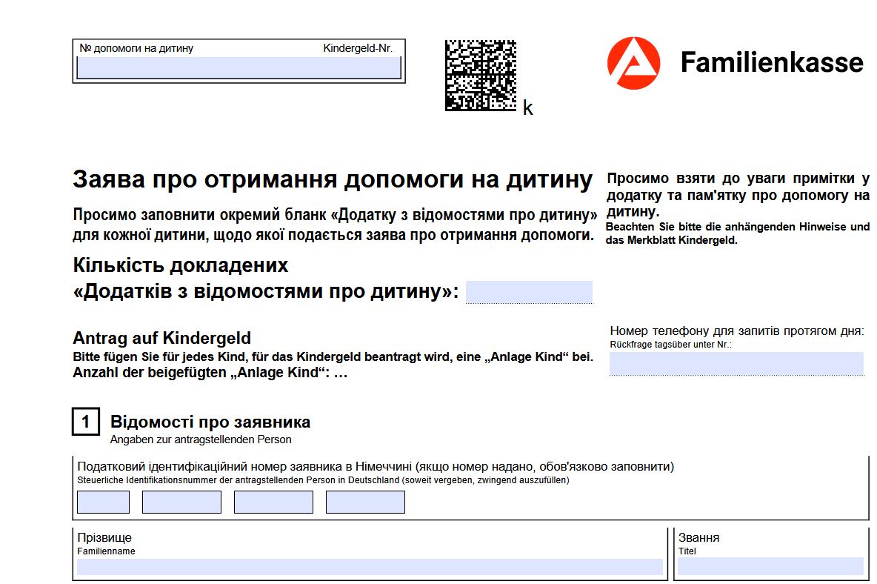The width and height of the screenshot is (877, 584).
Task: Select the third tax ID number box
Action: click(x=273, y=502)
